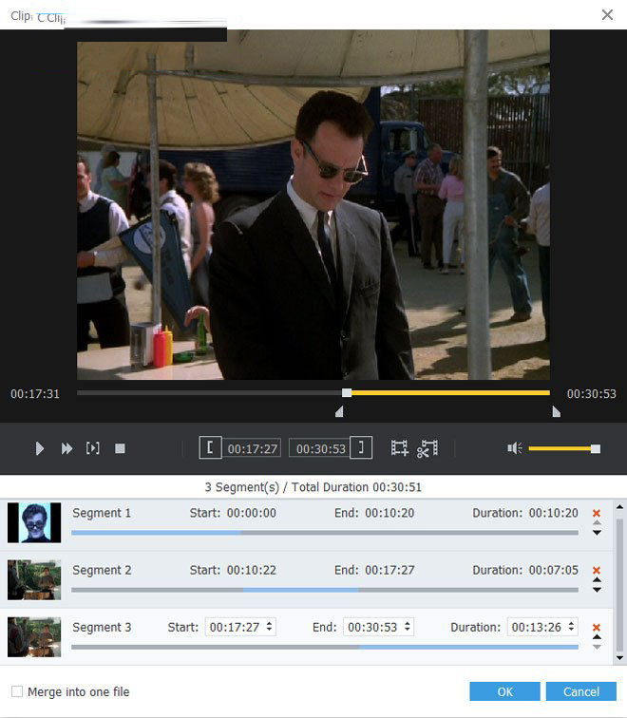Click Segment 3 End time stepper arrows
Screen dimensions: 627x718
point(408,627)
